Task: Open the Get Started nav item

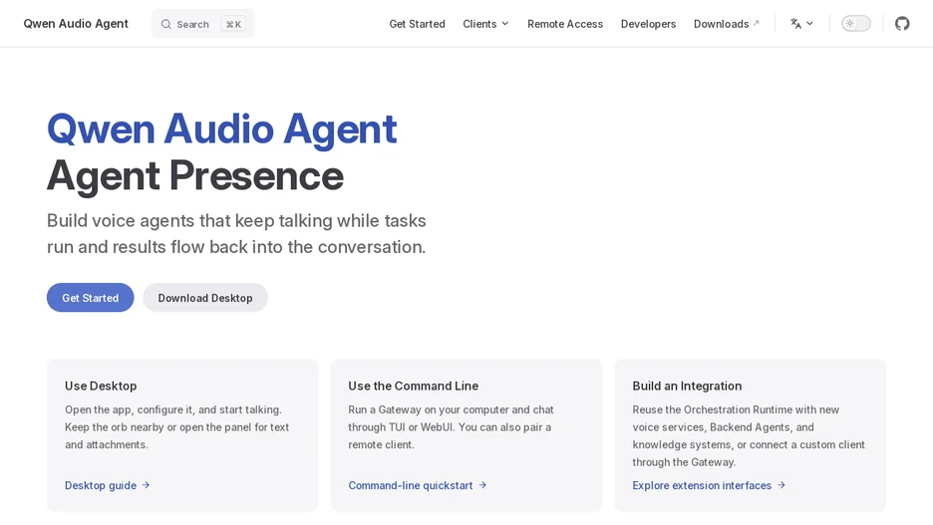Action: click(x=417, y=24)
